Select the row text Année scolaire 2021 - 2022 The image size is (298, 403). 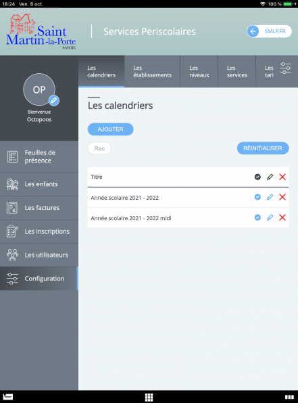(x=124, y=198)
